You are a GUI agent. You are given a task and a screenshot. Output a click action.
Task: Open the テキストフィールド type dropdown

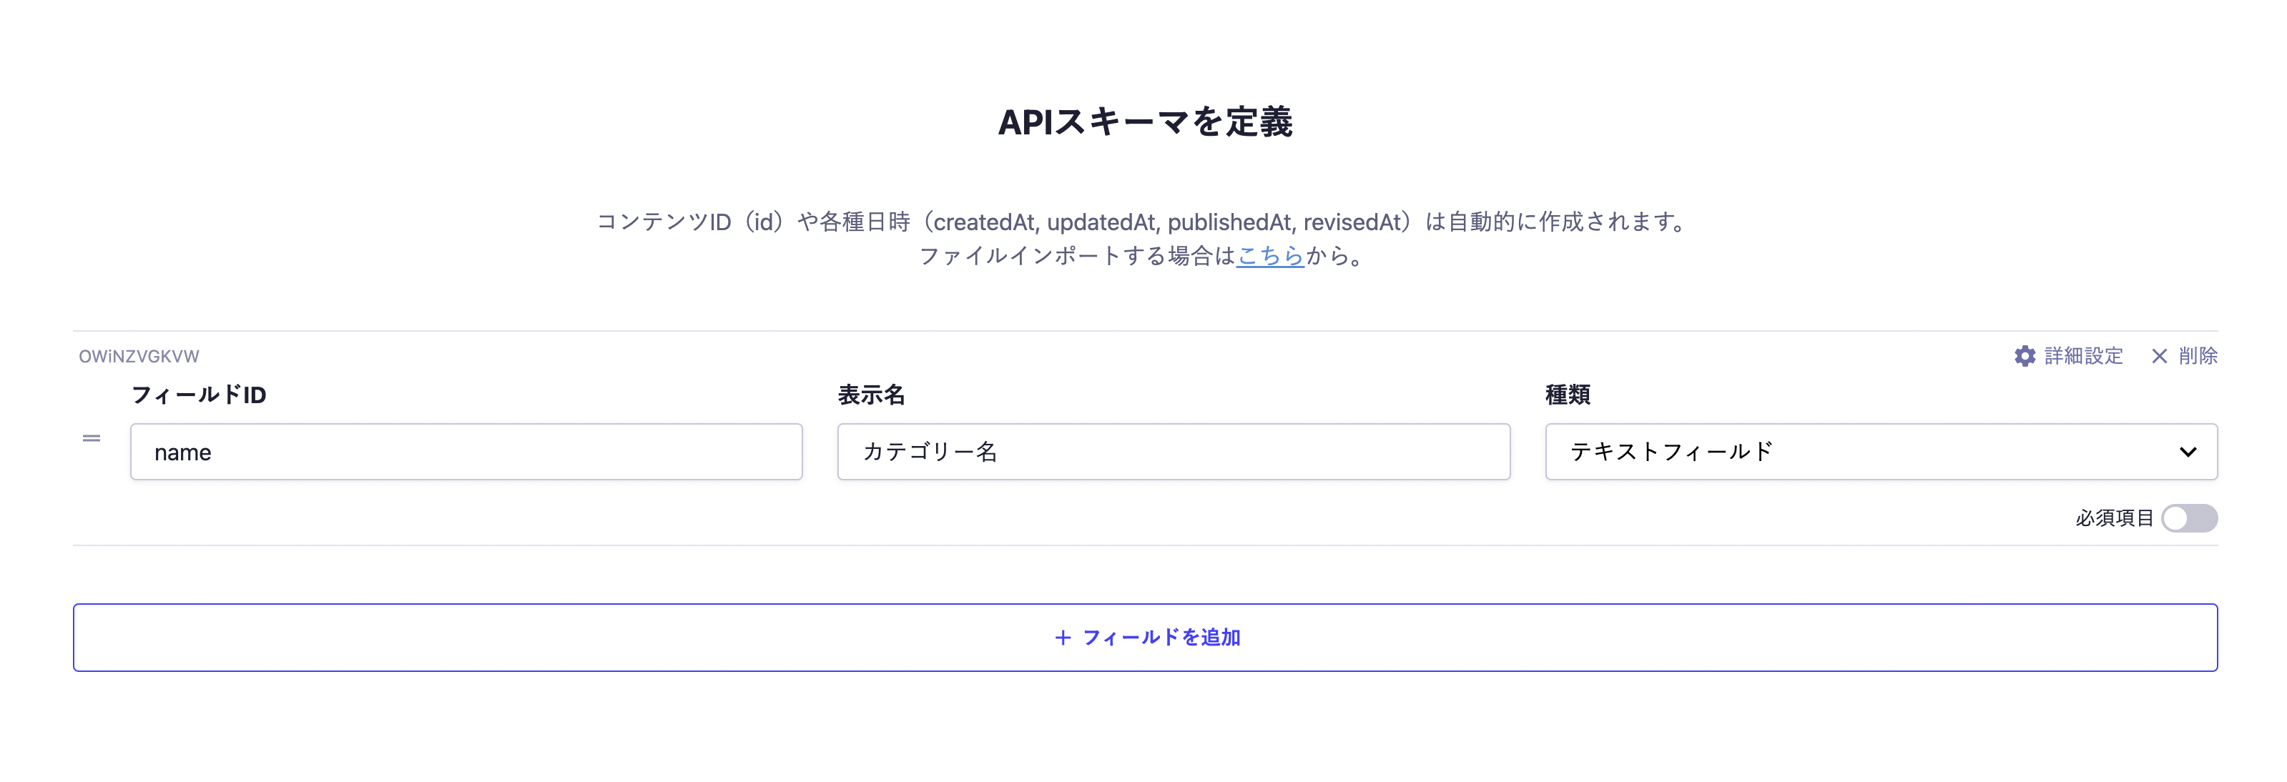click(x=1882, y=452)
